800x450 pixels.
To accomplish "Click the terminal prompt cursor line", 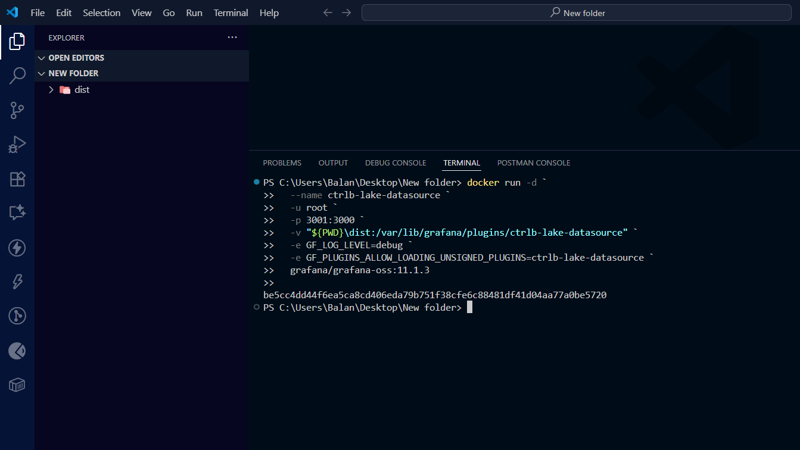I will (469, 308).
